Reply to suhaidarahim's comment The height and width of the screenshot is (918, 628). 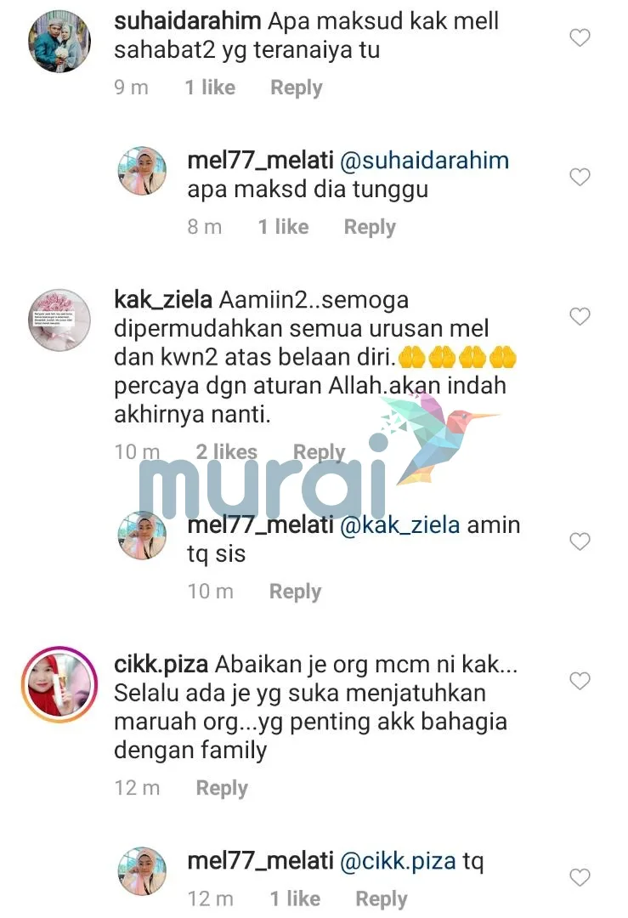pyautogui.click(x=296, y=88)
